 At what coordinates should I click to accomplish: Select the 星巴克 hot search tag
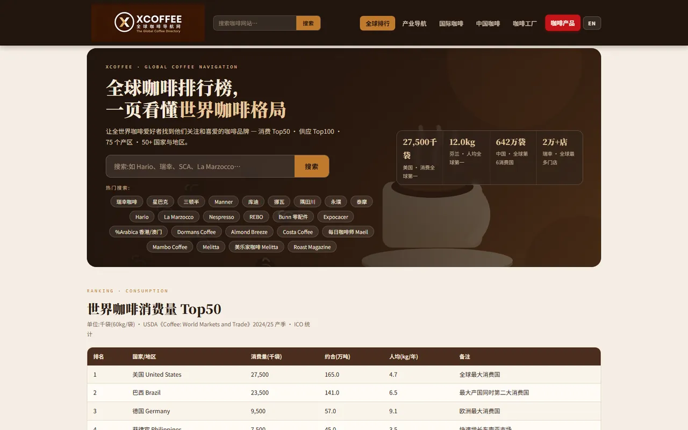pos(160,202)
